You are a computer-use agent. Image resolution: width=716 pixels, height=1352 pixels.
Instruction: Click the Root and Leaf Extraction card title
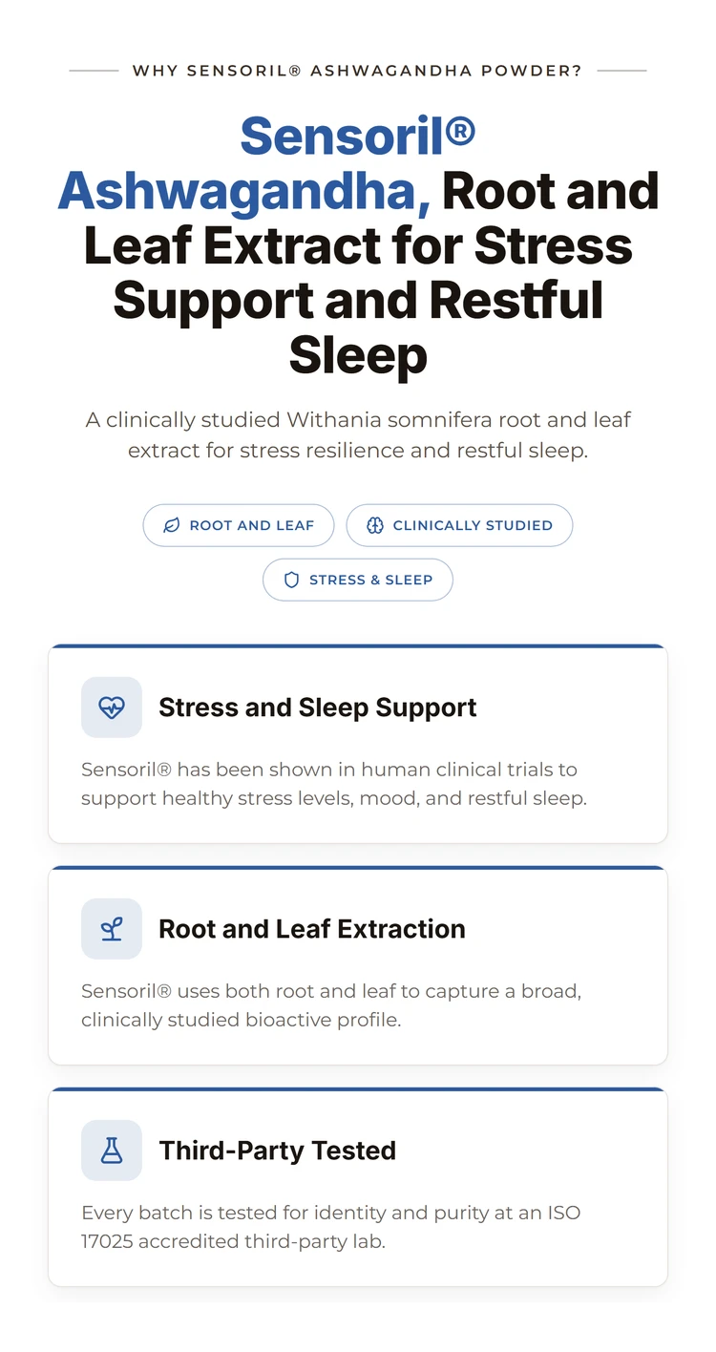pos(312,929)
